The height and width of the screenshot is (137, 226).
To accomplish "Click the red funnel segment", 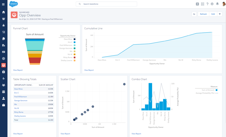I will [x=35, y=60].
